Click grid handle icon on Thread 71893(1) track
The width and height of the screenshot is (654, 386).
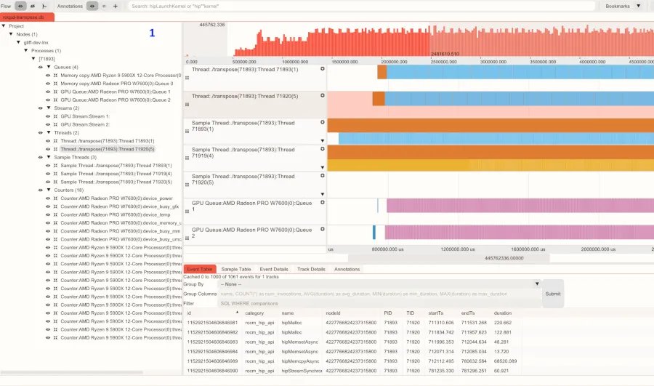187,77
